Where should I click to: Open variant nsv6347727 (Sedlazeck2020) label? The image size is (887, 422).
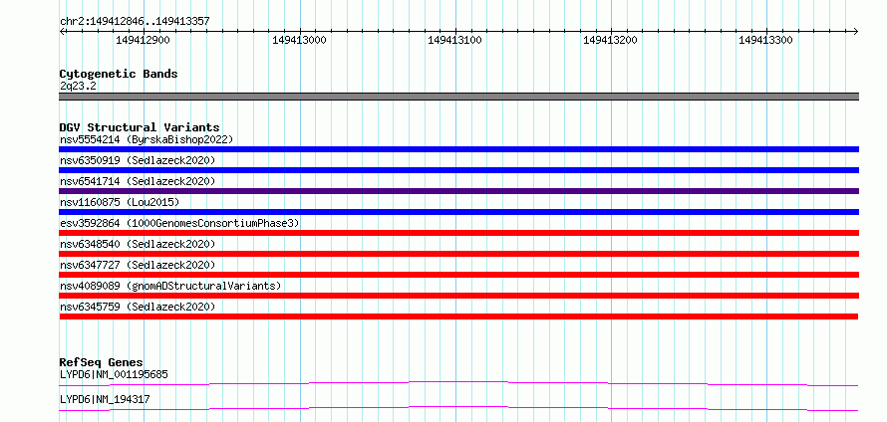coord(138,265)
